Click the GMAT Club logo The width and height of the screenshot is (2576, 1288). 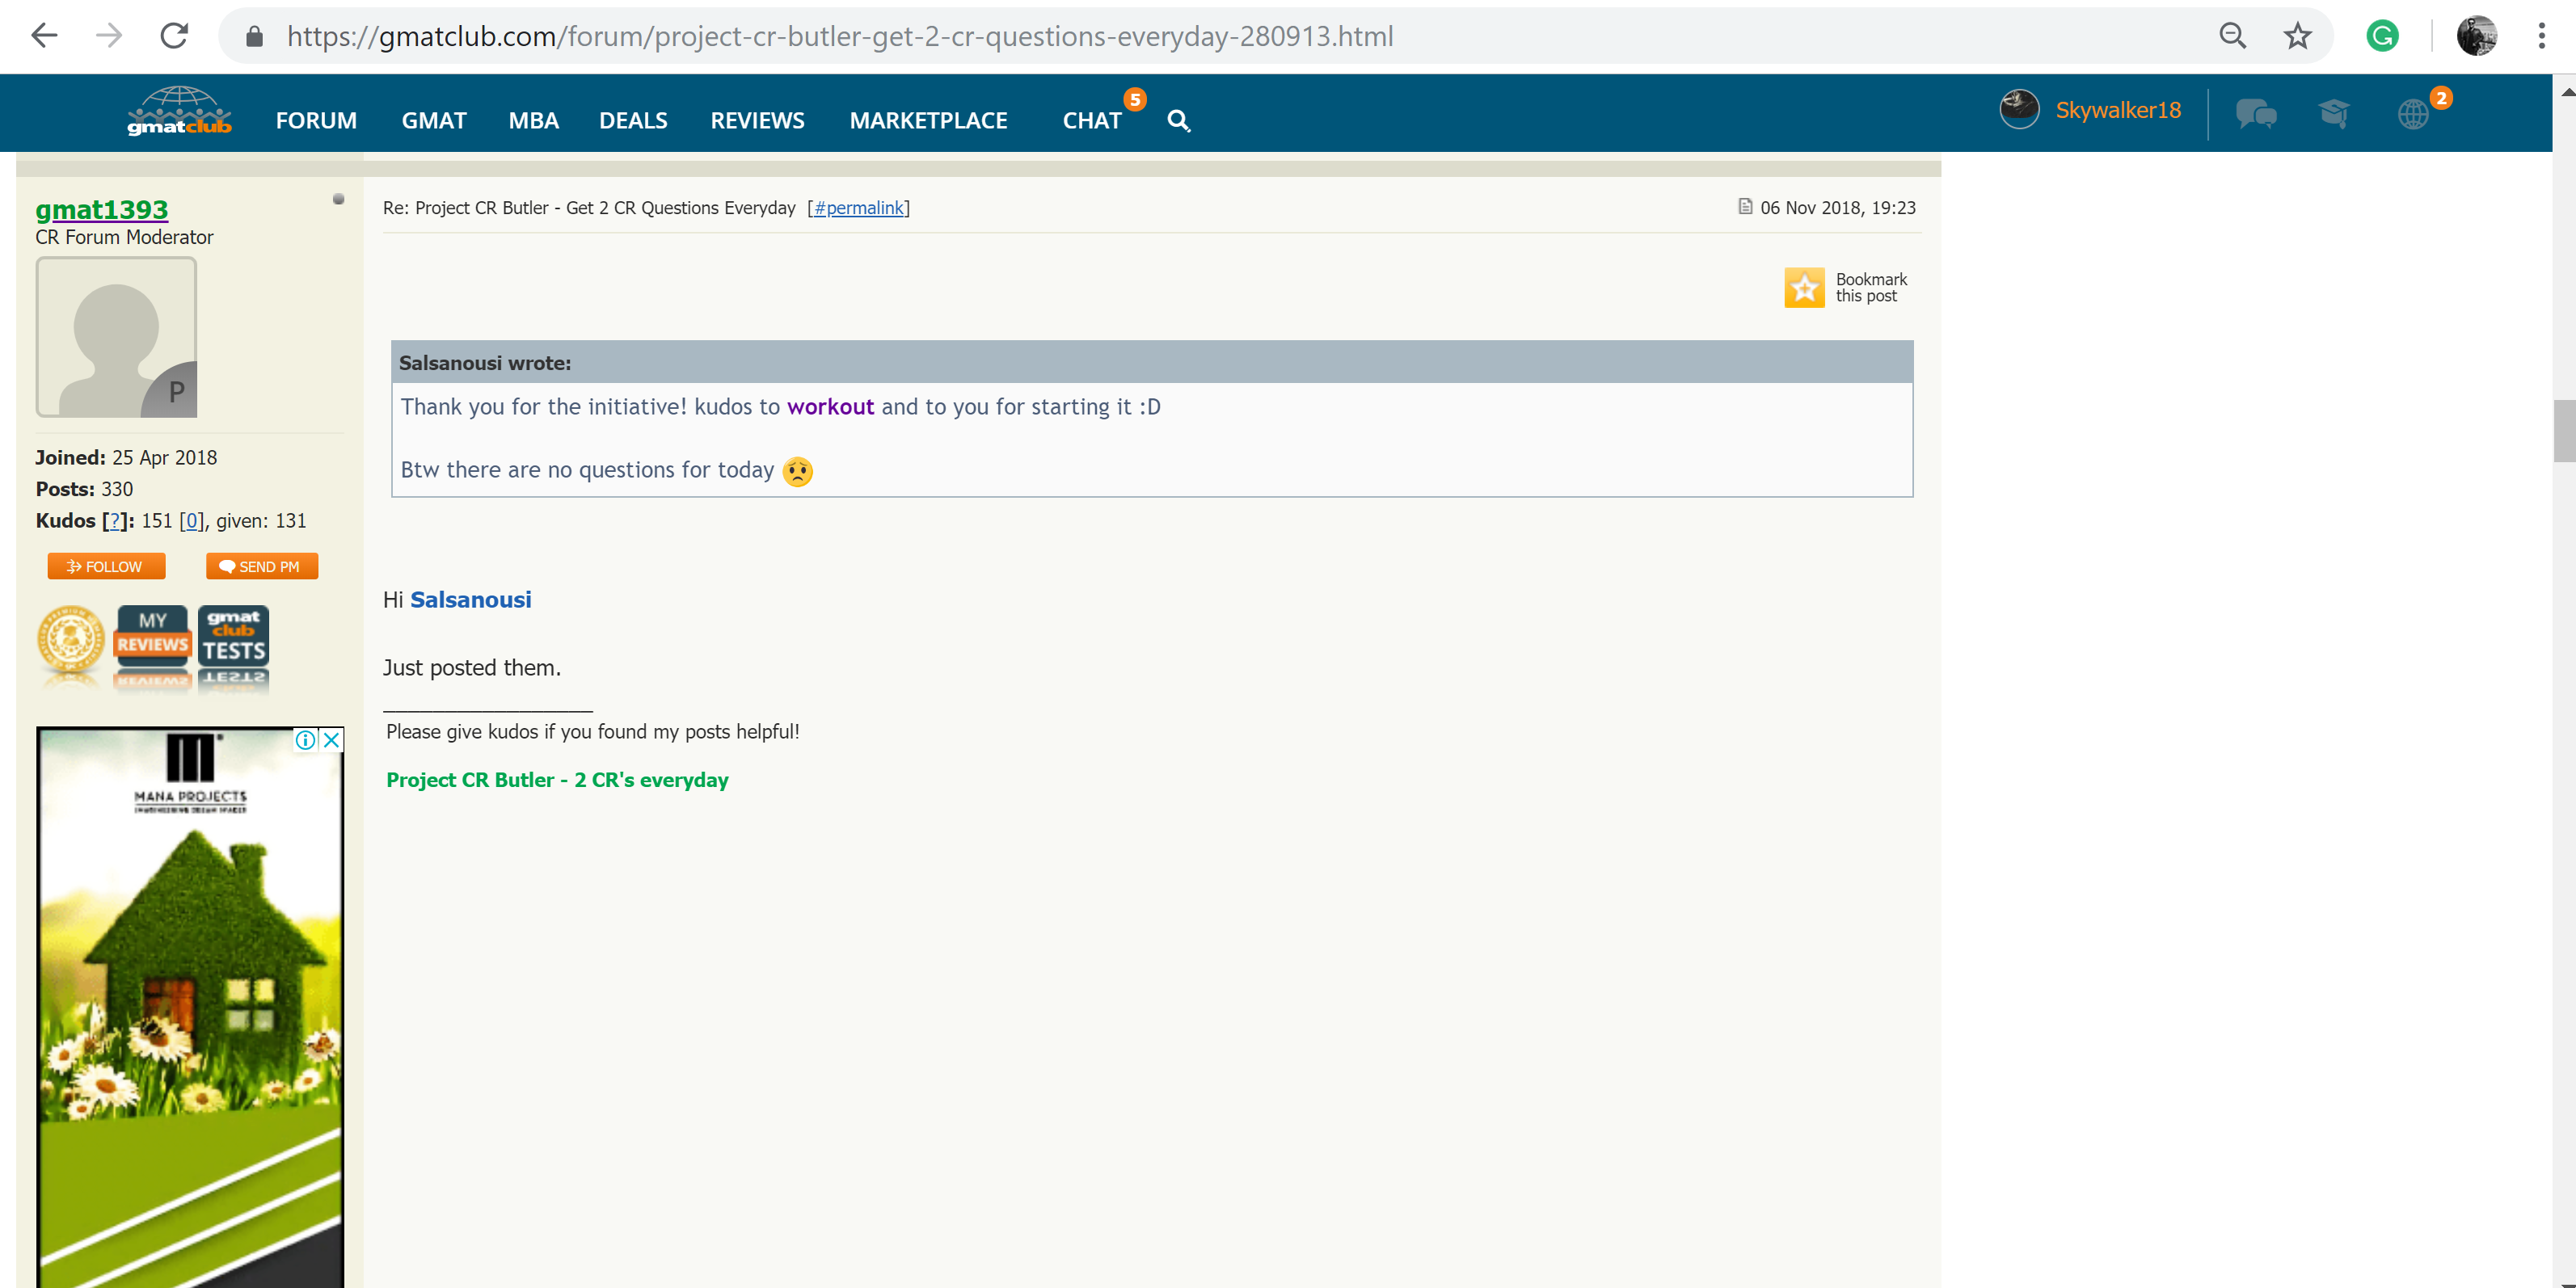tap(179, 112)
